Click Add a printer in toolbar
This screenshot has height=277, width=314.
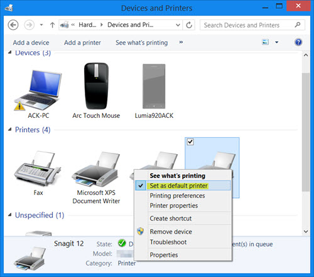(x=82, y=43)
